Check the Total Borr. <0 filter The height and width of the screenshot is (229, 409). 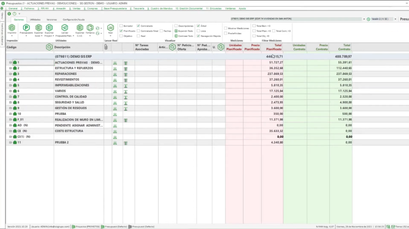click(x=254, y=26)
